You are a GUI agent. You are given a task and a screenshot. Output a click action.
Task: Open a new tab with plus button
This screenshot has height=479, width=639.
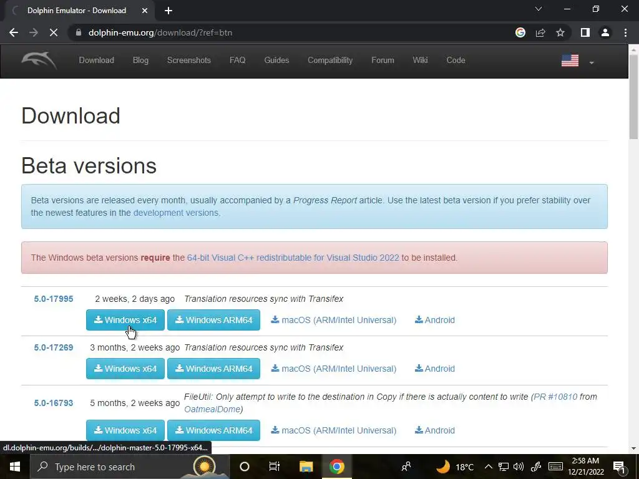[x=168, y=11]
